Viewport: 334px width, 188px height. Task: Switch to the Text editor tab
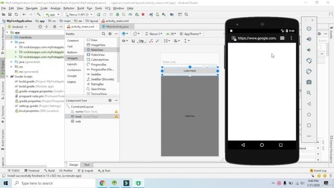coord(87,165)
